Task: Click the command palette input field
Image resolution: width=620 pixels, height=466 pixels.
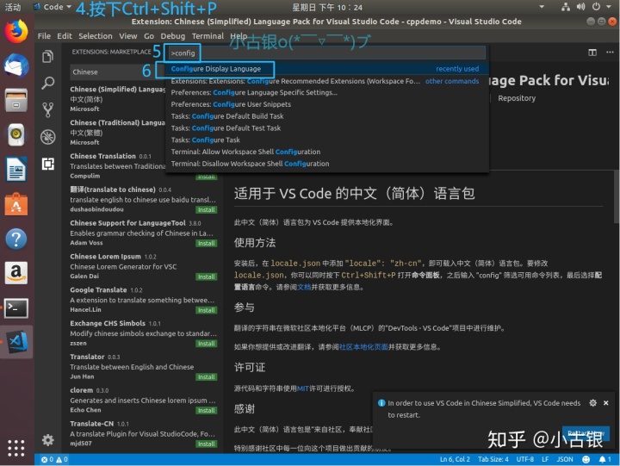Action: tap(327, 53)
